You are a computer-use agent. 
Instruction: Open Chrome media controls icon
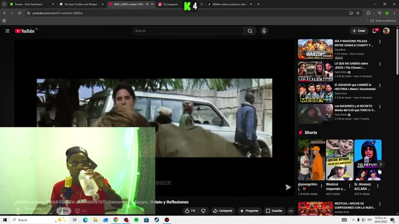pyautogui.click(x=379, y=13)
